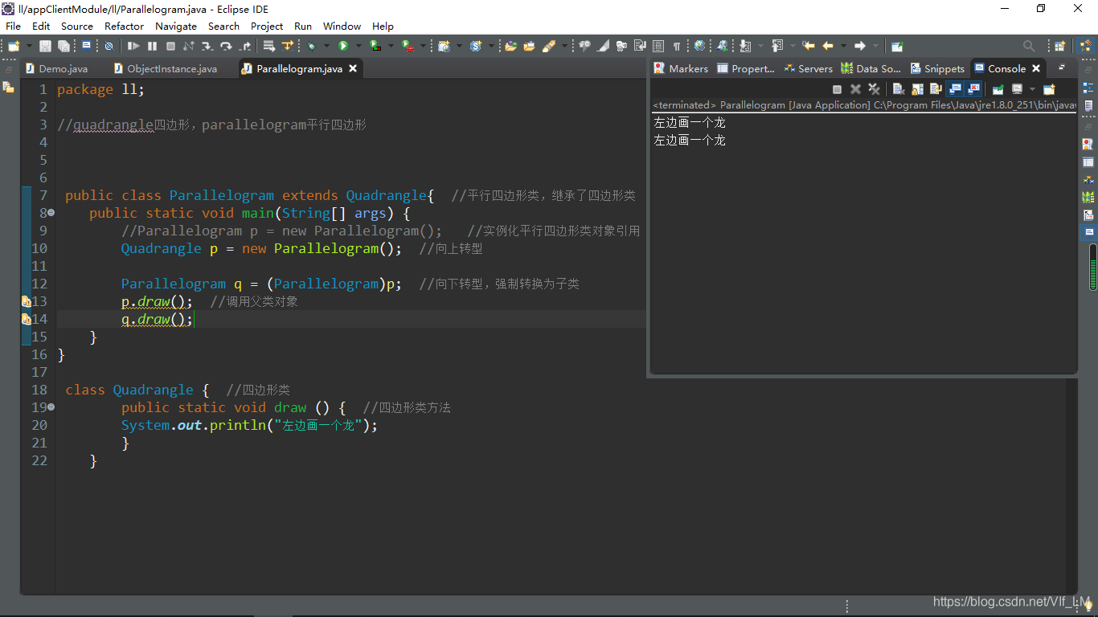Click the Open Console icon
Viewport: 1098px width, 617px height.
[1050, 89]
